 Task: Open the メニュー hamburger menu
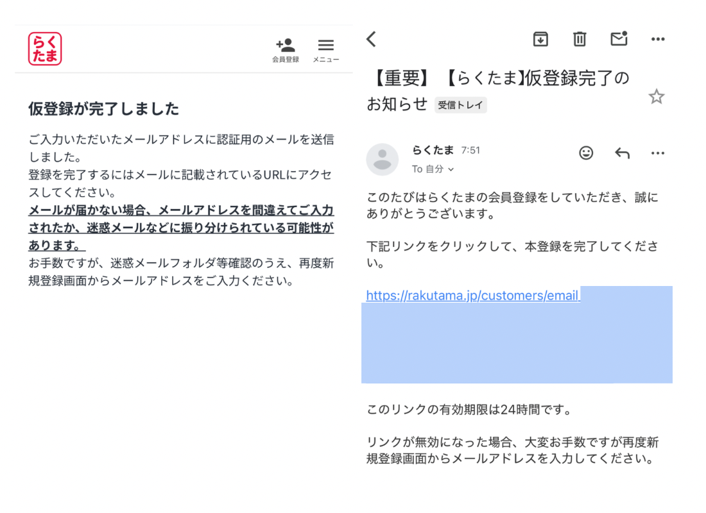(326, 49)
